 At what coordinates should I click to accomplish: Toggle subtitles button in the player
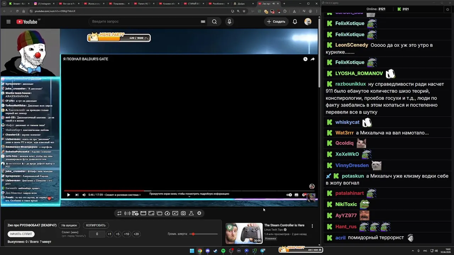pos(297,194)
